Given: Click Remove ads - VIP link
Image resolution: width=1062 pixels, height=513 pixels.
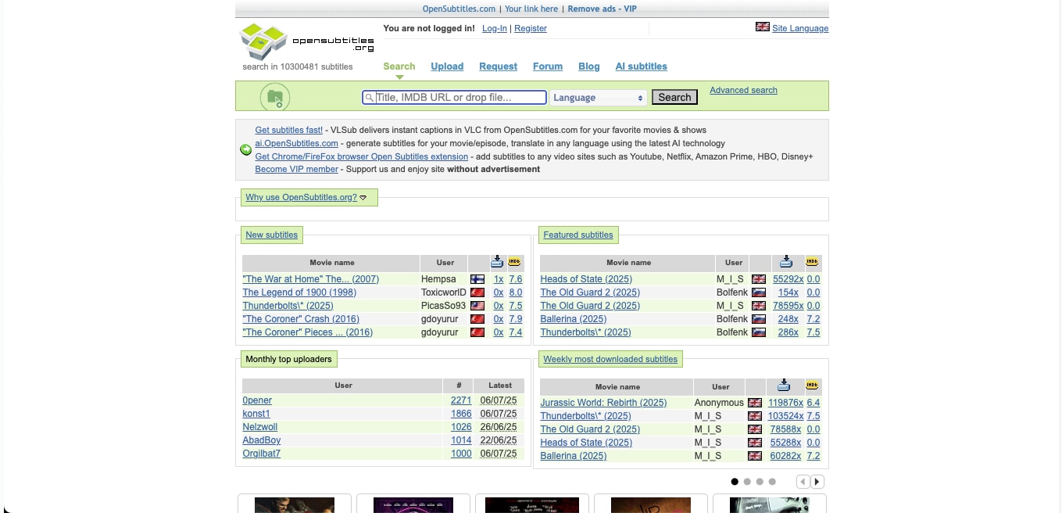Looking at the screenshot, I should click(602, 9).
